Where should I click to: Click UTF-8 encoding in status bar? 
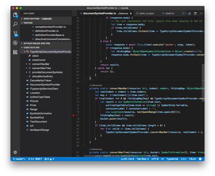click(155, 159)
